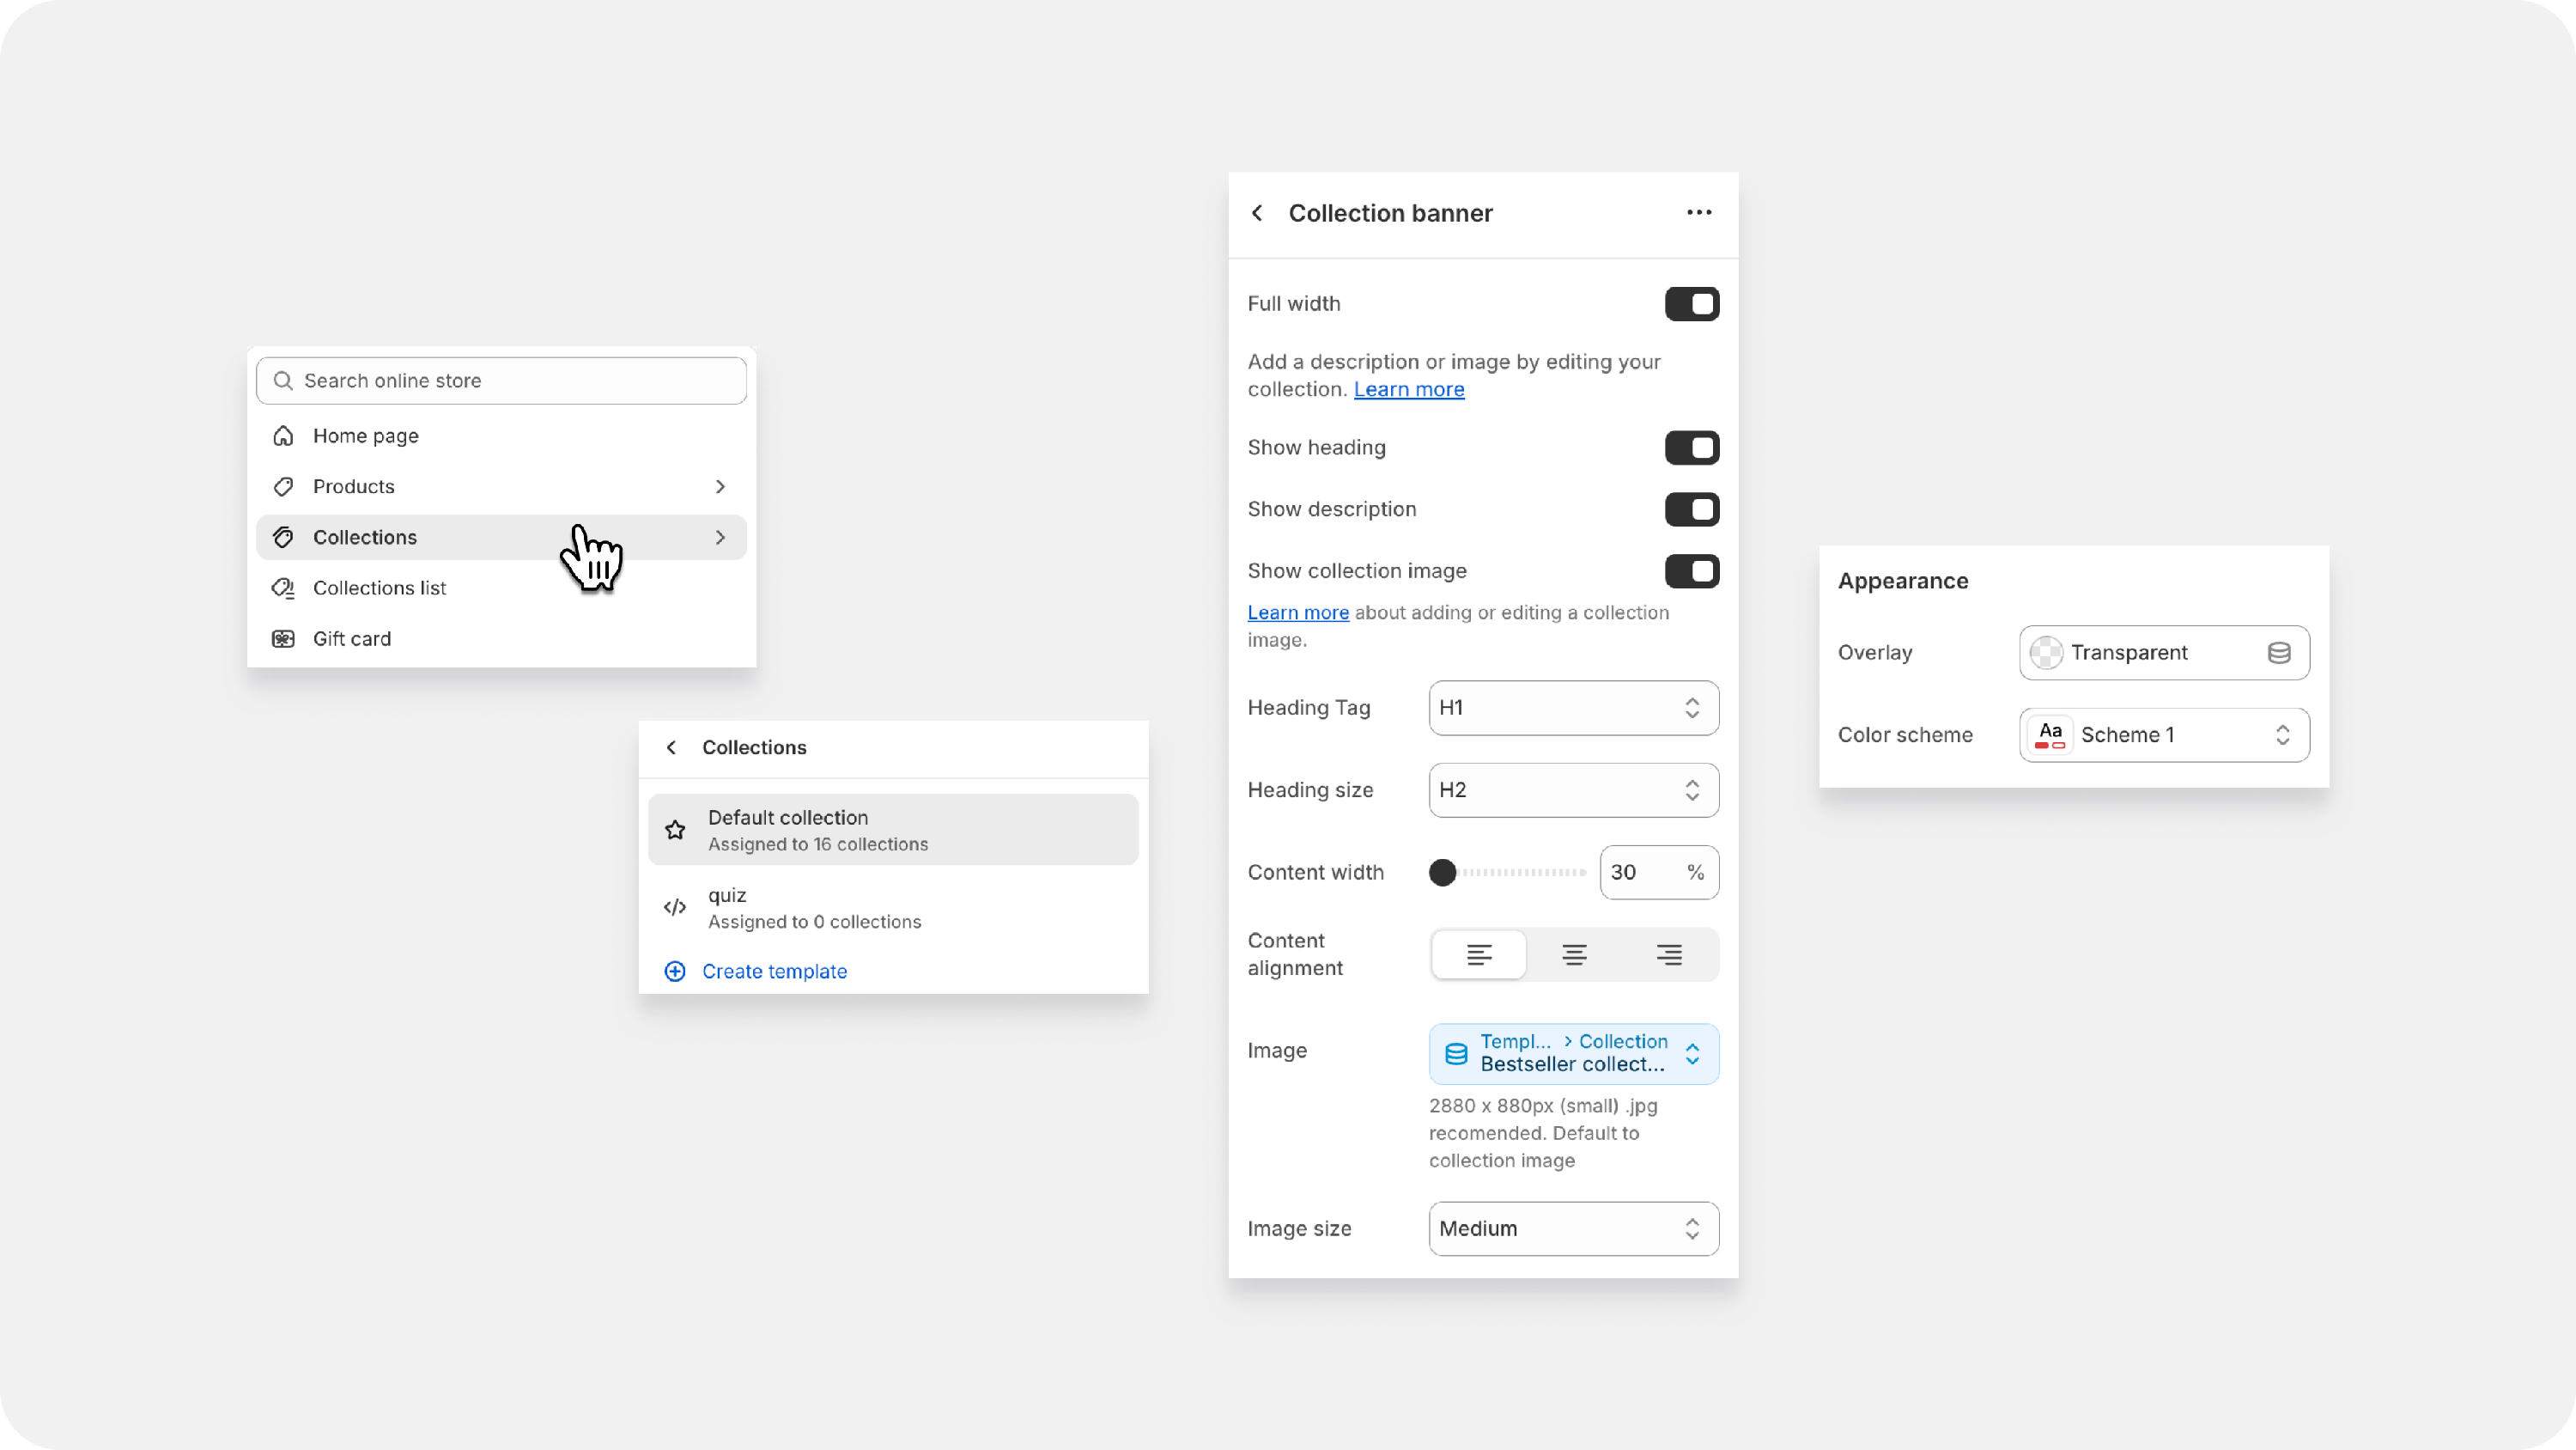Expand Products submenu chevron
The image size is (2576, 1450).
720,486
